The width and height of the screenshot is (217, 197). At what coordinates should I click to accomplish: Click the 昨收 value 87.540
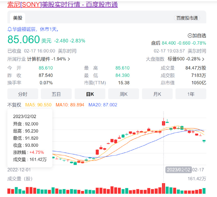[46, 75]
